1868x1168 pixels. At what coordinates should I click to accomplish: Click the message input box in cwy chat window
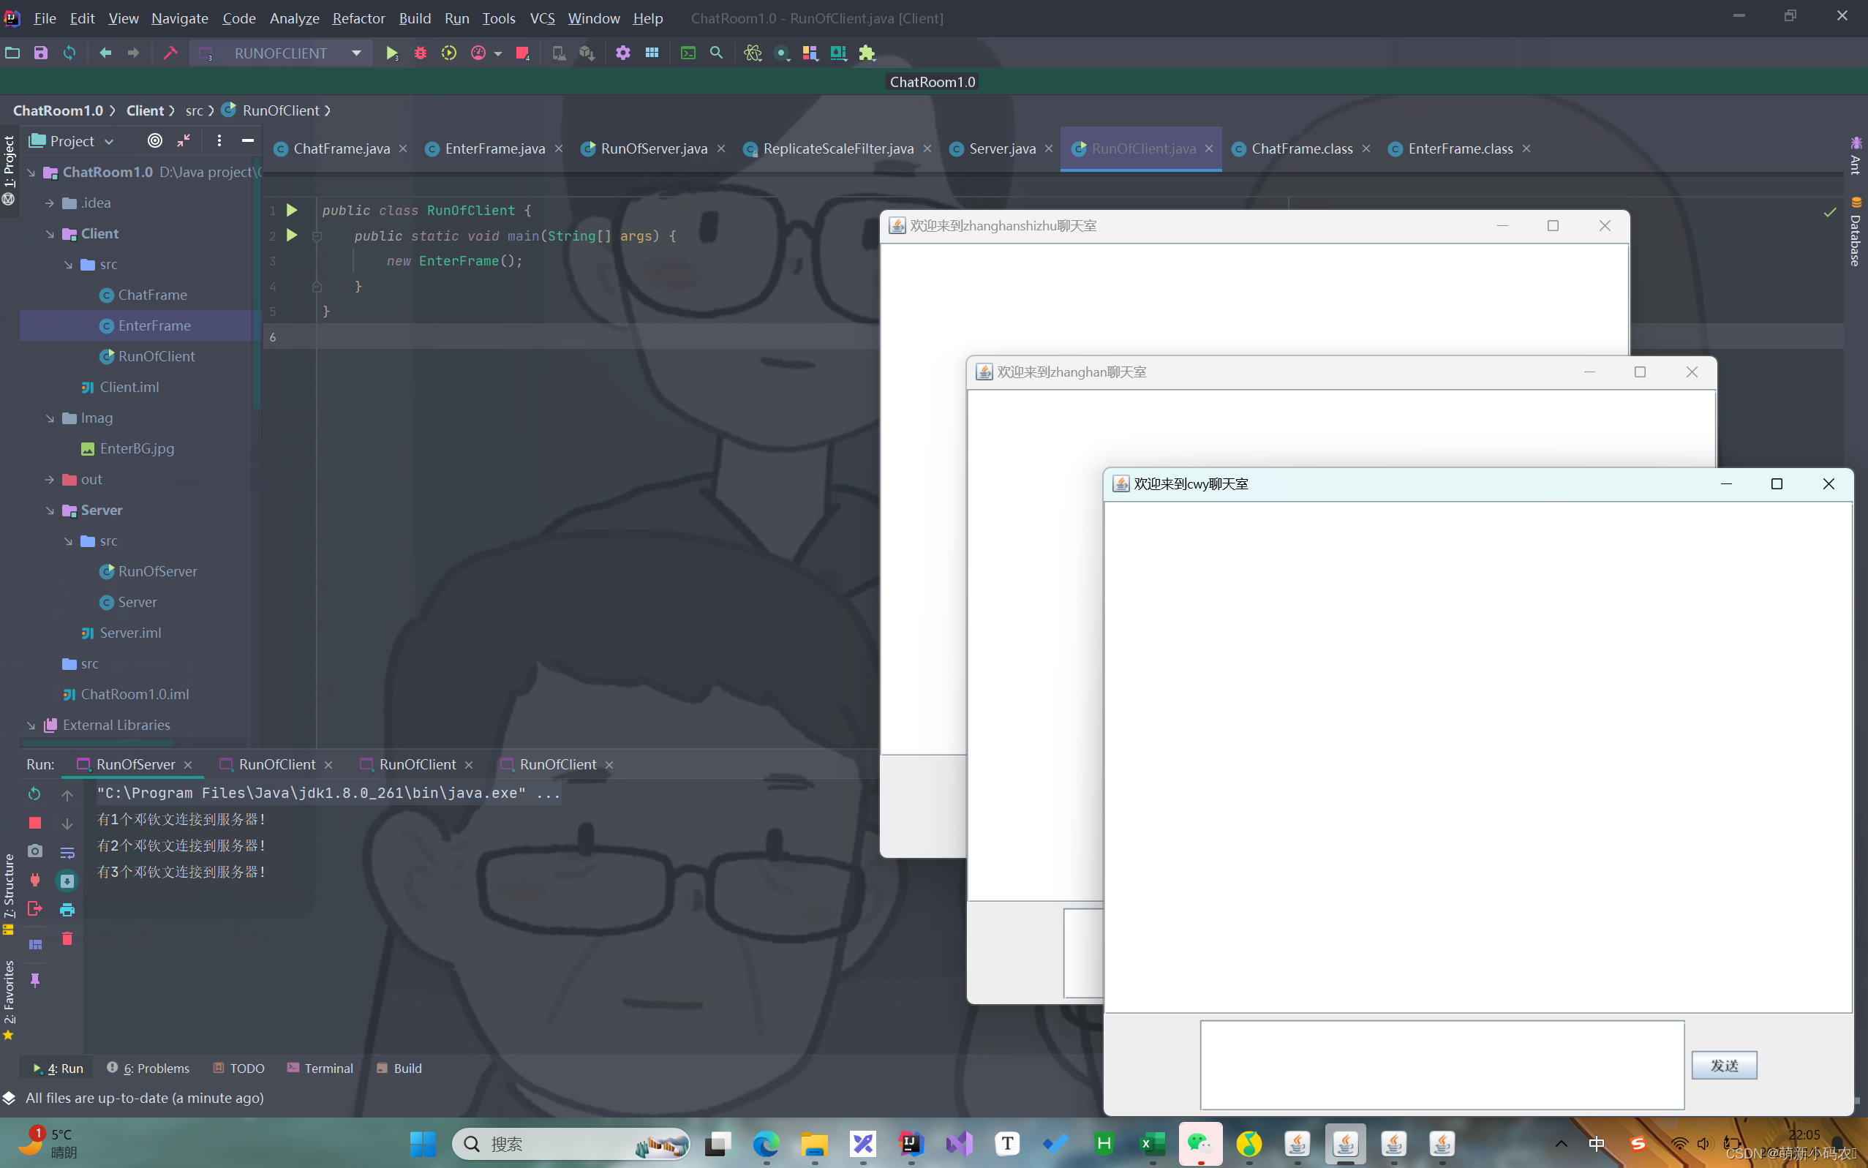pyautogui.click(x=1442, y=1064)
